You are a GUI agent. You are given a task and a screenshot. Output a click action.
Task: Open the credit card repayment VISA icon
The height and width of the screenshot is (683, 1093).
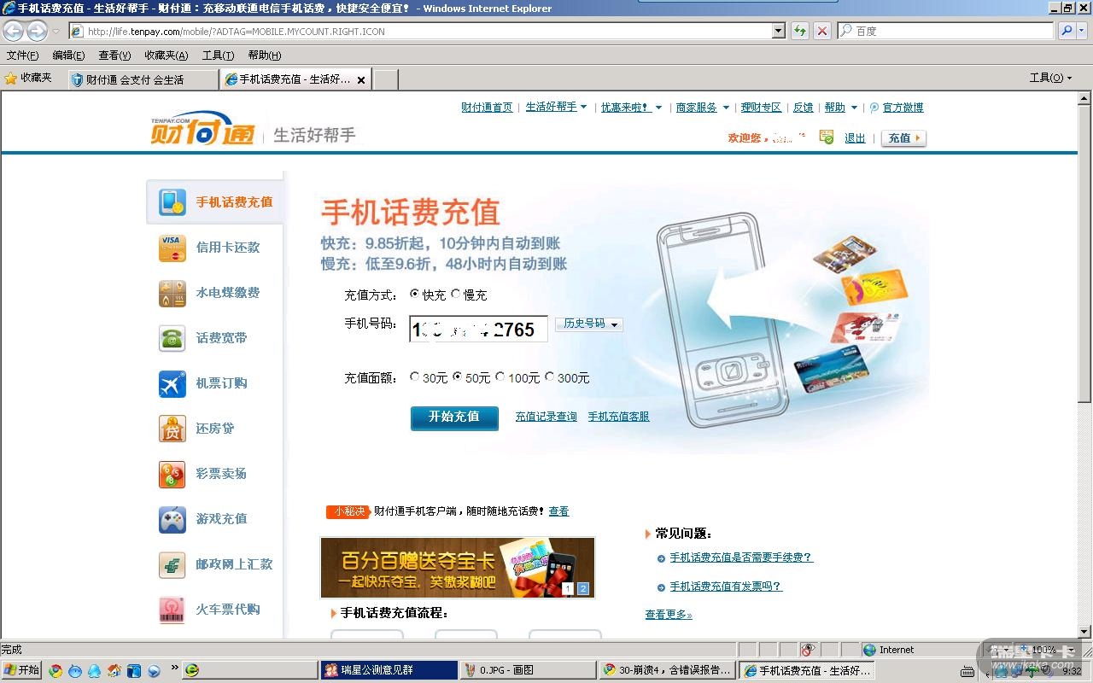[172, 248]
